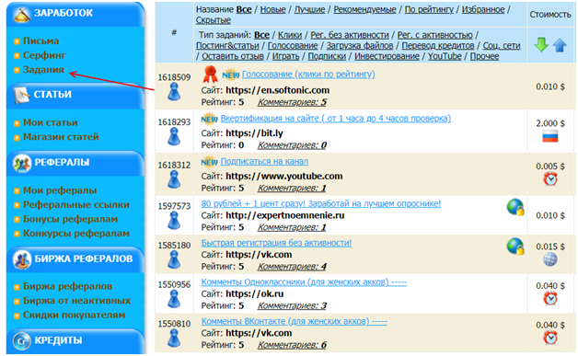This screenshot has width=578, height=356.
Task: Open Конкурсы рефералам in the sidebar
Action: (76, 234)
